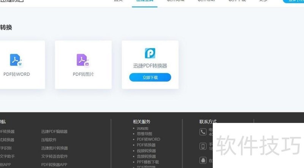Open 视频转换器 under 相关服务
304x168 pixels.
pyautogui.click(x=146, y=151)
